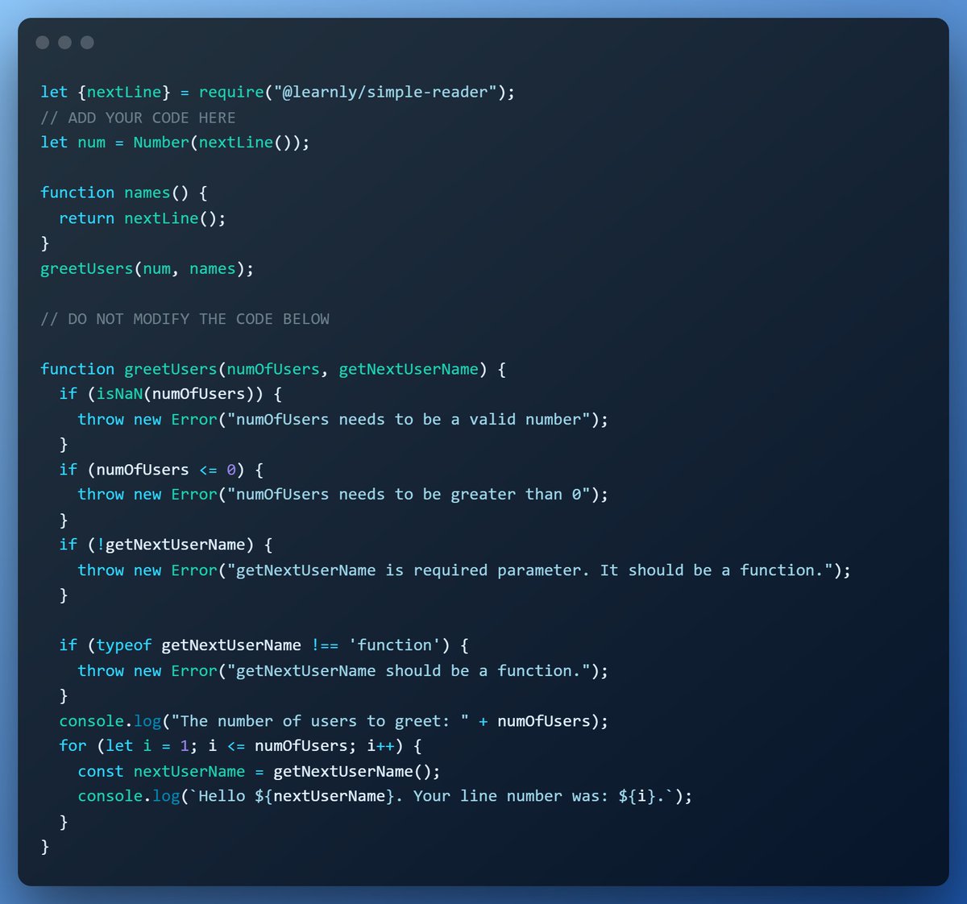Screen dimensions: 967x904
Task: Click the 'Hello ${nextUserName}' console.log line
Action: click(x=385, y=796)
